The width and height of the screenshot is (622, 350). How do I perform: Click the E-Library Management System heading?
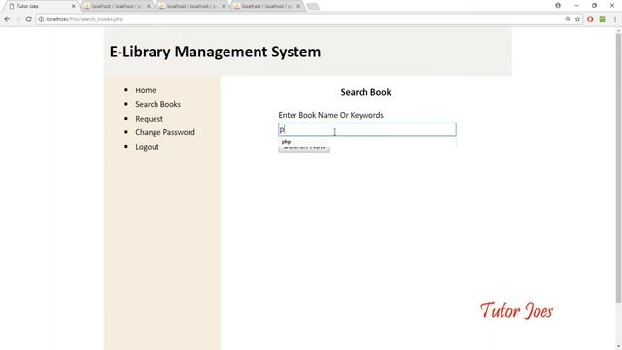click(215, 52)
